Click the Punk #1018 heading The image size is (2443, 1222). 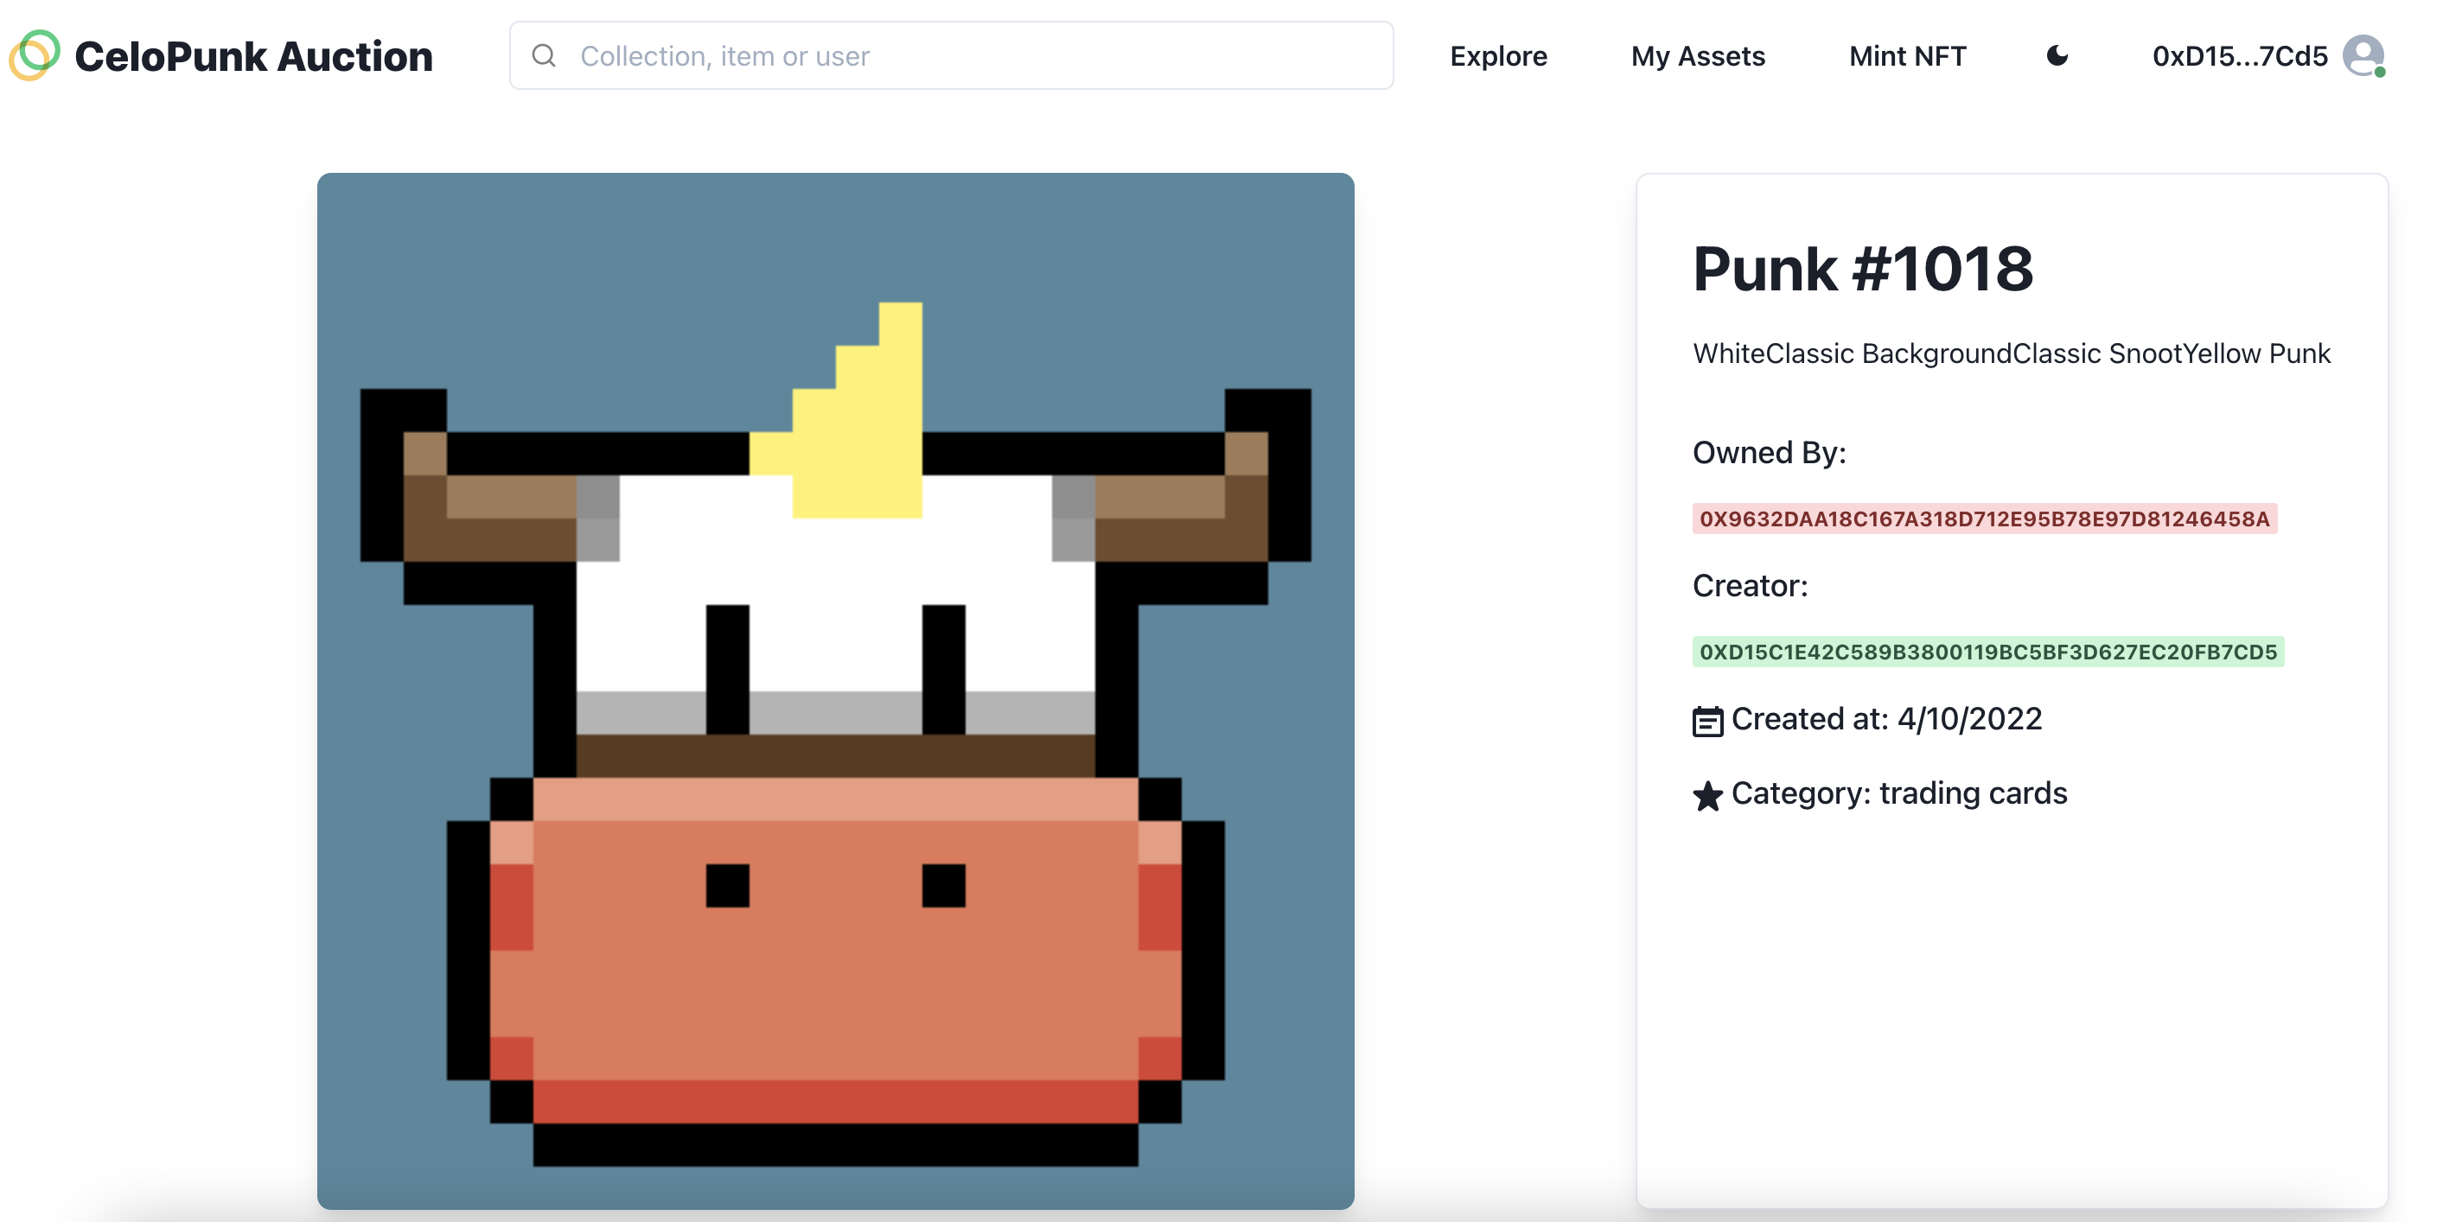1863,268
